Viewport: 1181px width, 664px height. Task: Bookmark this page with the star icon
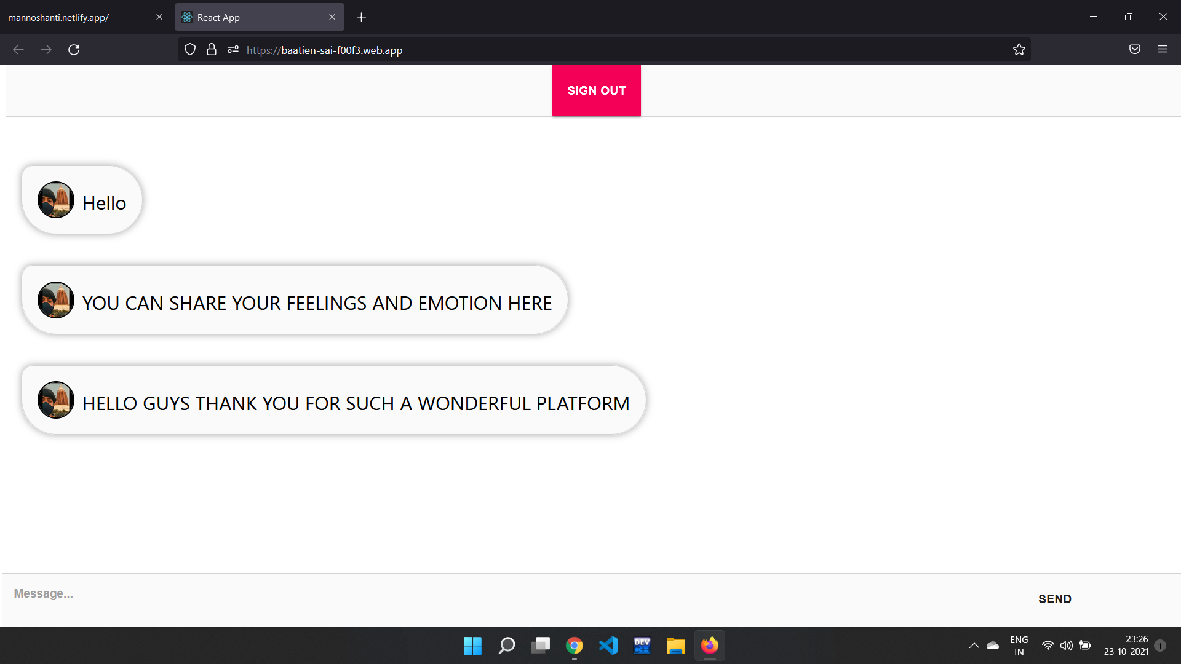[x=1019, y=50]
